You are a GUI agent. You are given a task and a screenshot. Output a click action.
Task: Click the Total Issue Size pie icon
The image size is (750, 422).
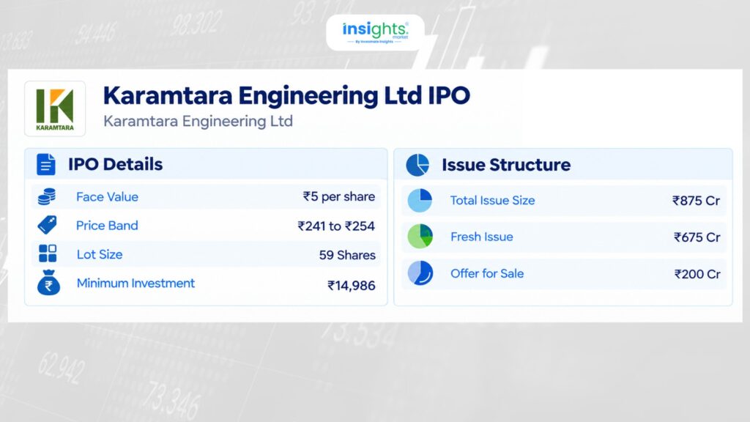pos(420,200)
